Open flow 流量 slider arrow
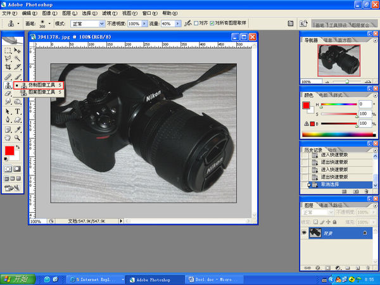380x285 pixels. tap(177, 23)
